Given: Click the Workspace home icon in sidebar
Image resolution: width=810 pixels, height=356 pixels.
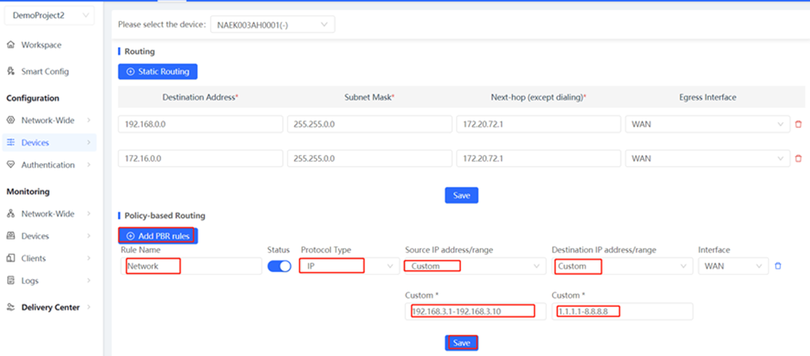Looking at the screenshot, I should 11,45.
